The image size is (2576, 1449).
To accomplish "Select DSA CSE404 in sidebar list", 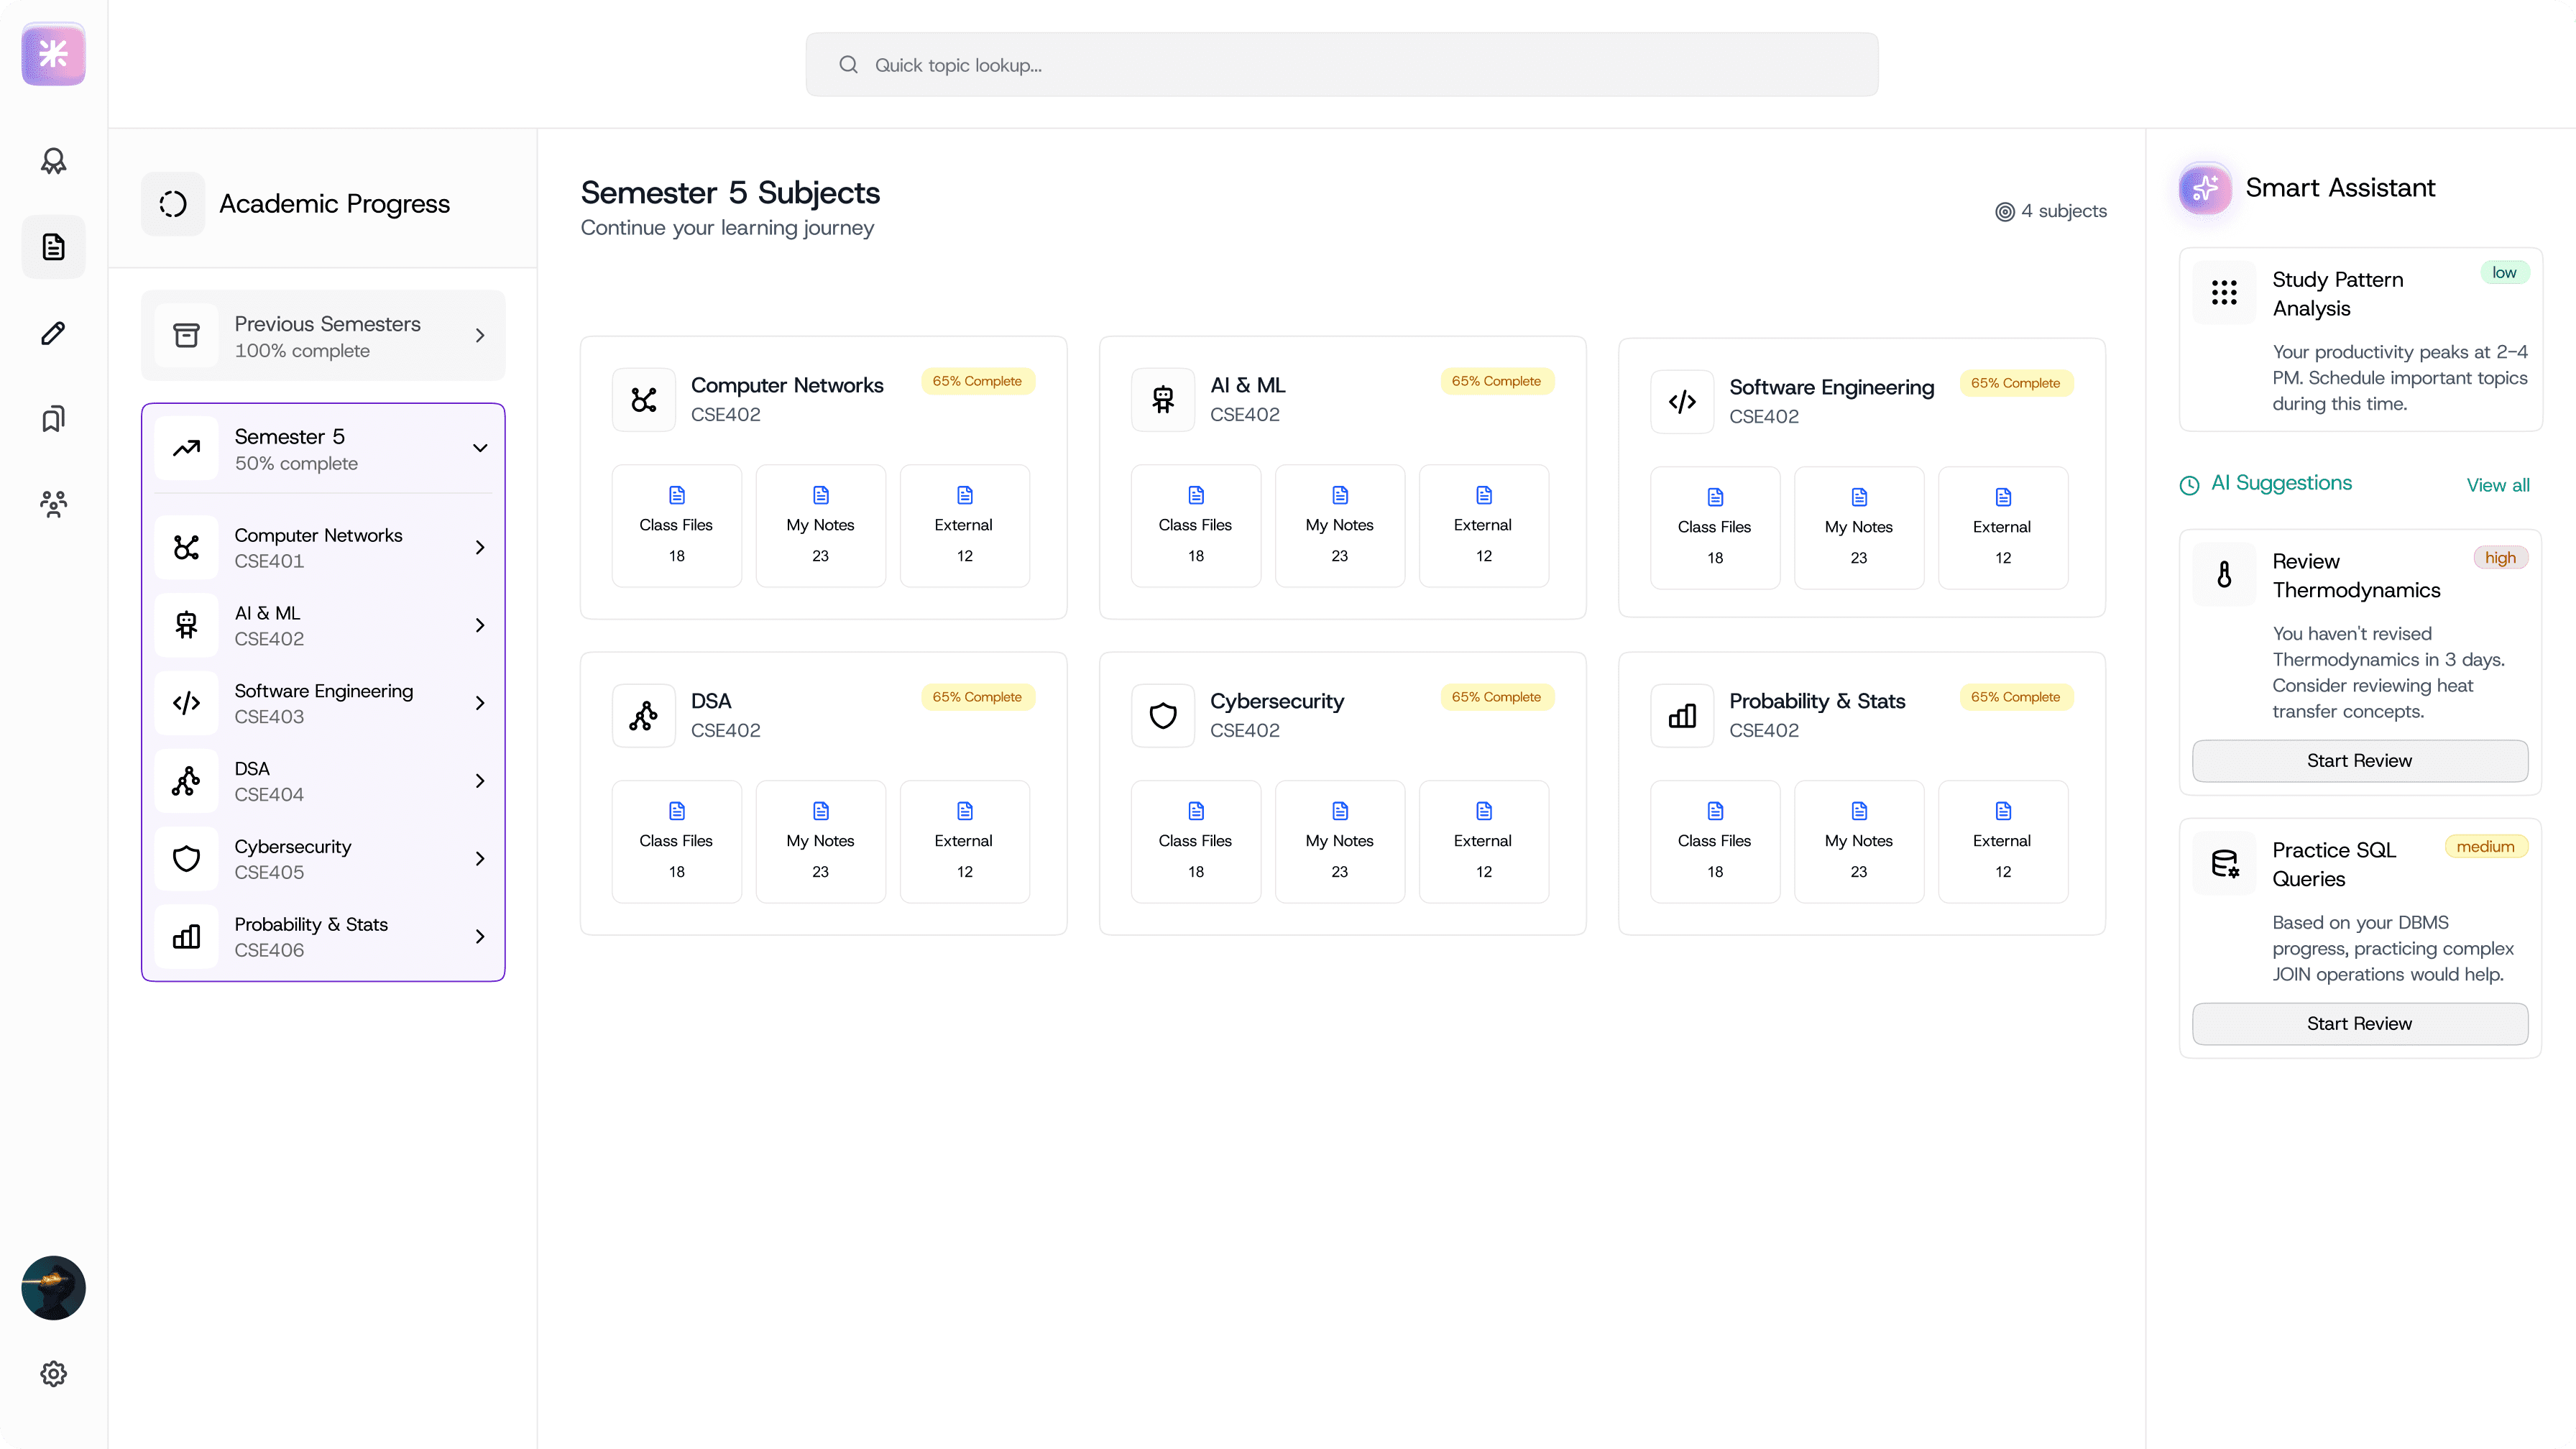I will tap(323, 781).
